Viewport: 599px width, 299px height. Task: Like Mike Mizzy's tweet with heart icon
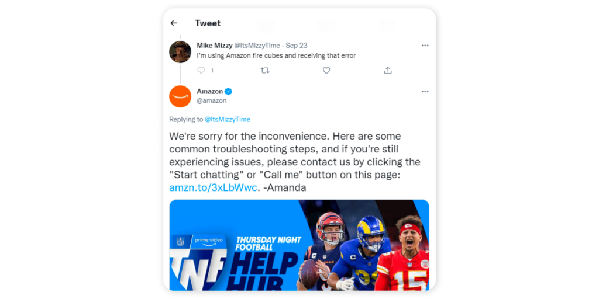tap(326, 71)
